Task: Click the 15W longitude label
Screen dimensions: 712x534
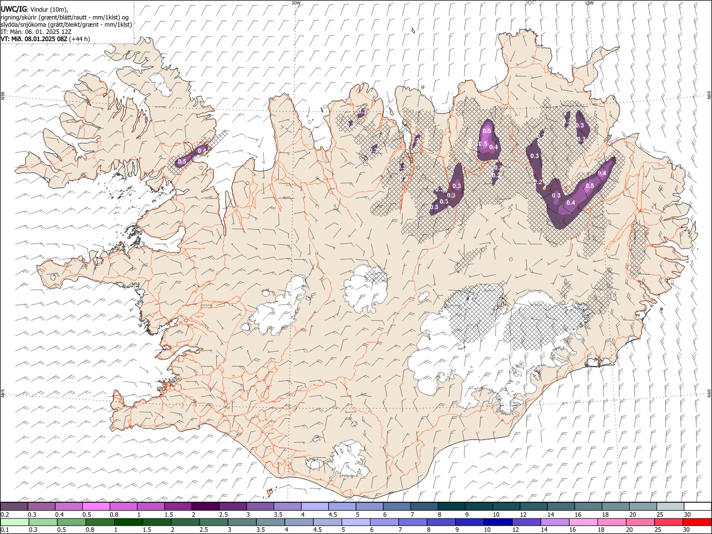Action: tap(589, 3)
